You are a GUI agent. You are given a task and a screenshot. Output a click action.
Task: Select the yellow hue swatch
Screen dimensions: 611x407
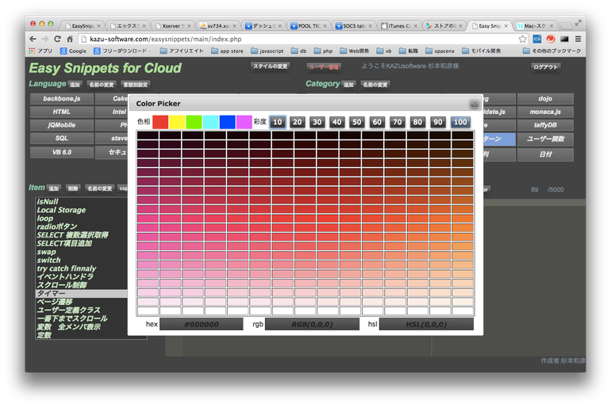pos(177,122)
